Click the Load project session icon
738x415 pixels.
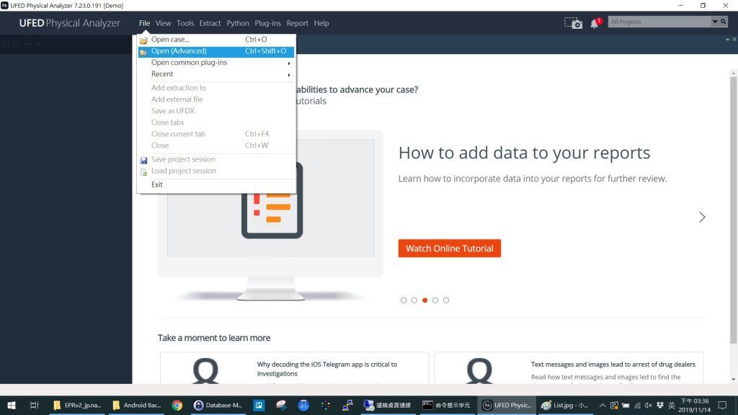143,171
